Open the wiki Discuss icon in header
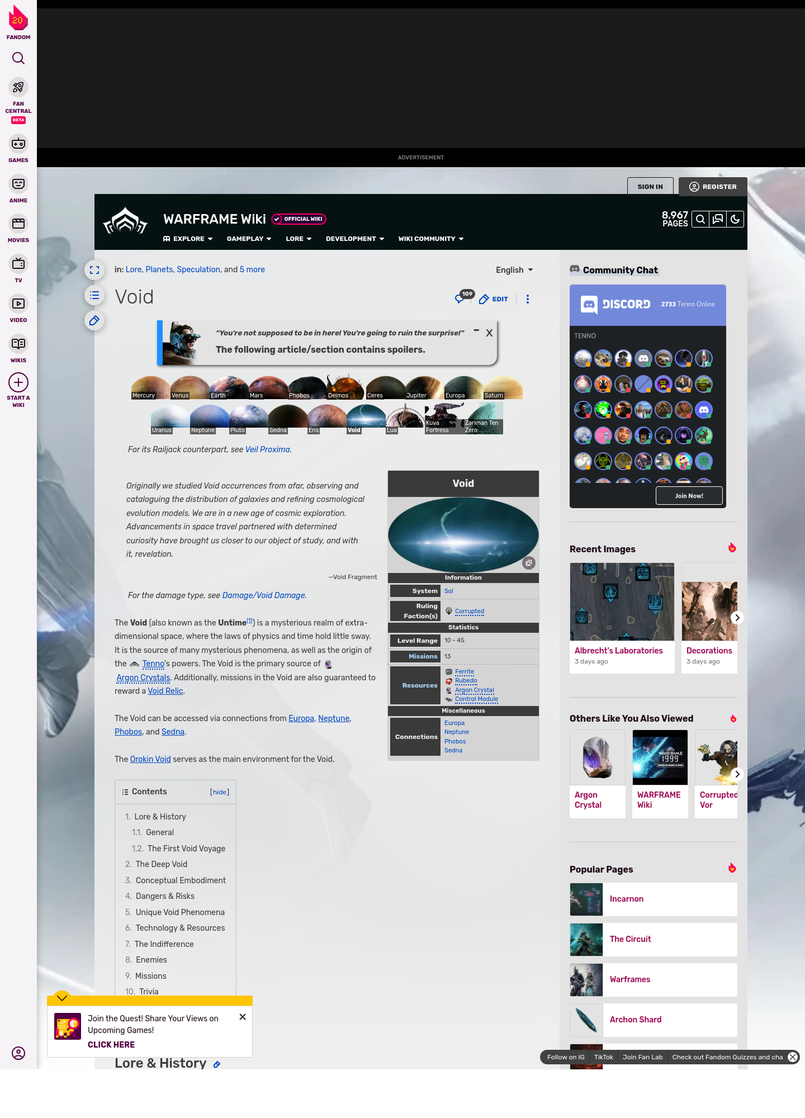 (x=718, y=219)
